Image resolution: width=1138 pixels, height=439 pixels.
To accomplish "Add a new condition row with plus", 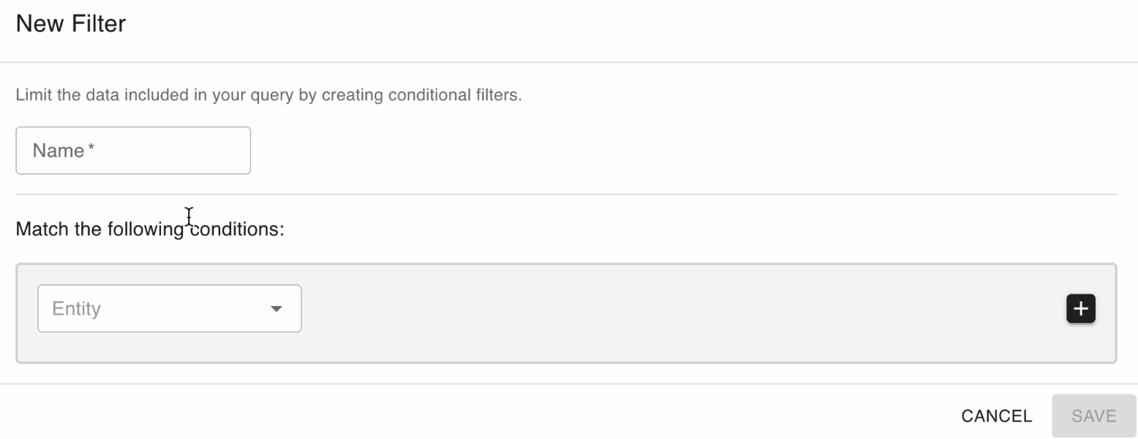I will (x=1080, y=309).
